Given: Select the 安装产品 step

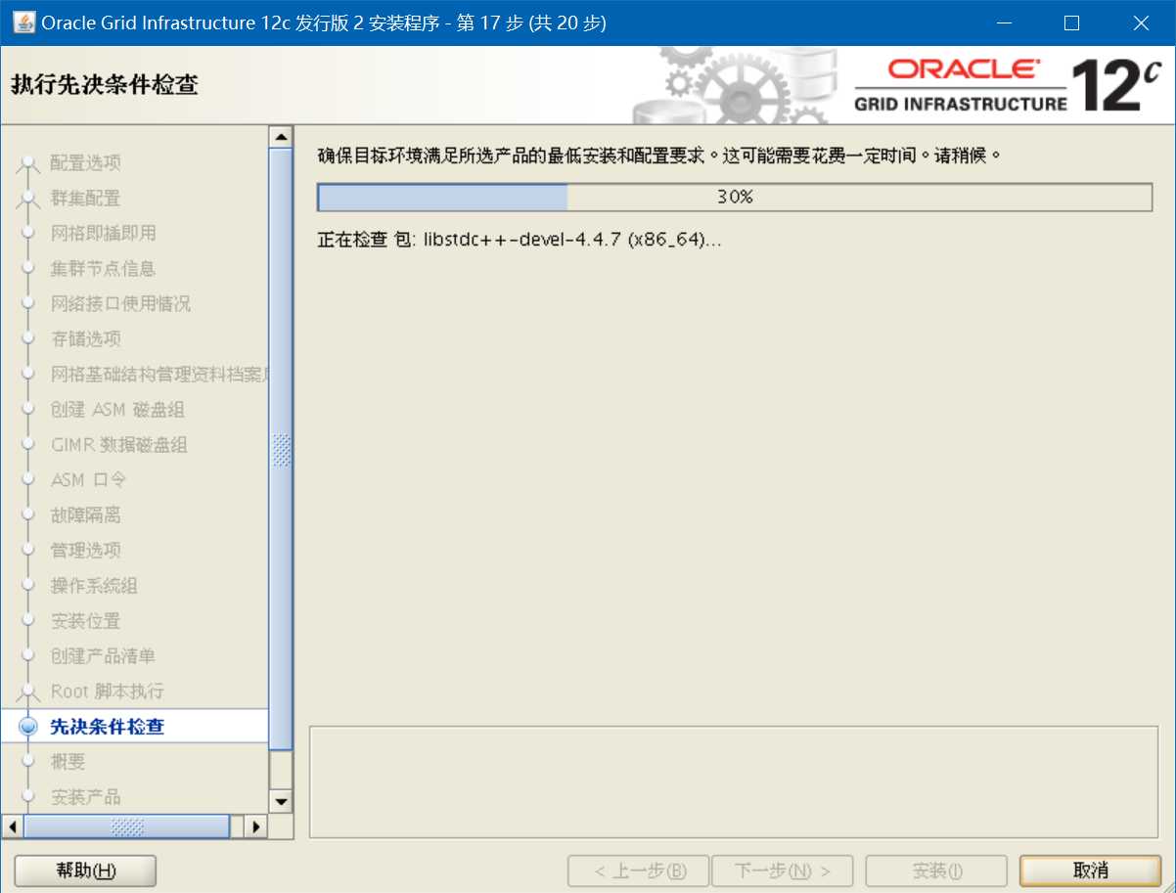Looking at the screenshot, I should tap(86, 796).
